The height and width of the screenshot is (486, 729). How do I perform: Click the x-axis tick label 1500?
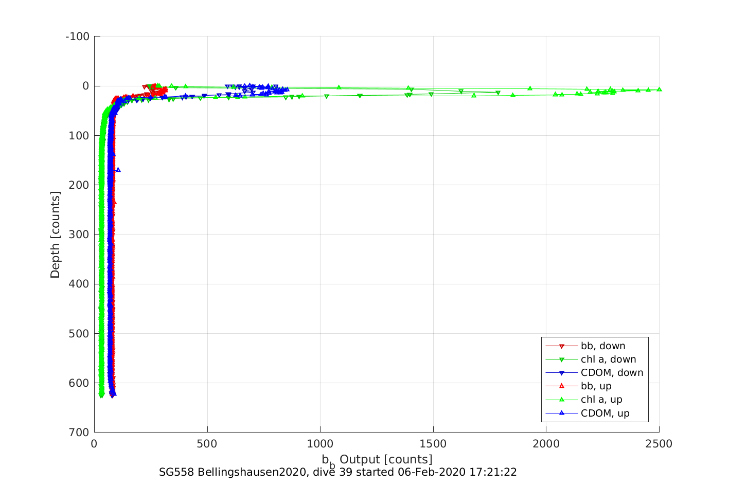[433, 444]
